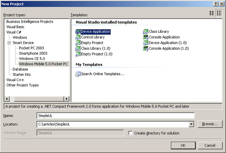This screenshot has width=226, height=153.
Task: Select the Device Application (1.0) template icon
Action: click(145, 43)
